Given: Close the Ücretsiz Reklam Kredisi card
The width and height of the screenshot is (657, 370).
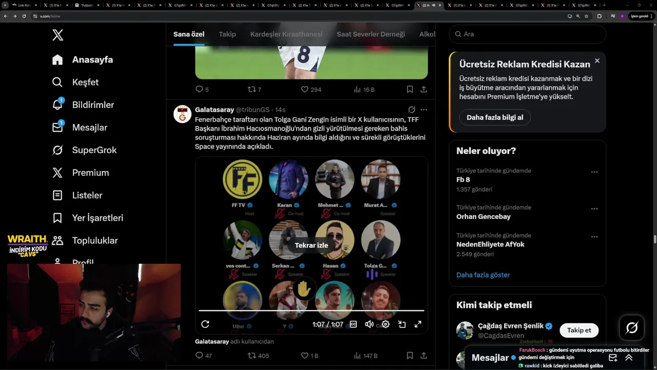Looking at the screenshot, I should pos(597,61).
